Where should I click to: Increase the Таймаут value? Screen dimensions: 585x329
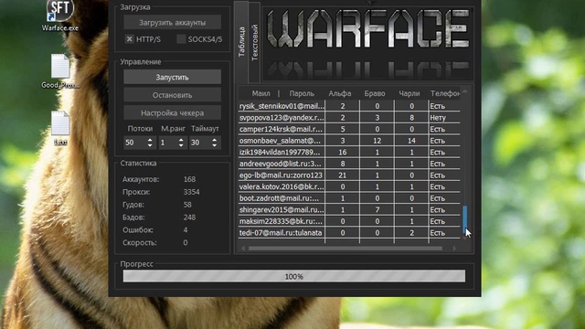pos(215,140)
